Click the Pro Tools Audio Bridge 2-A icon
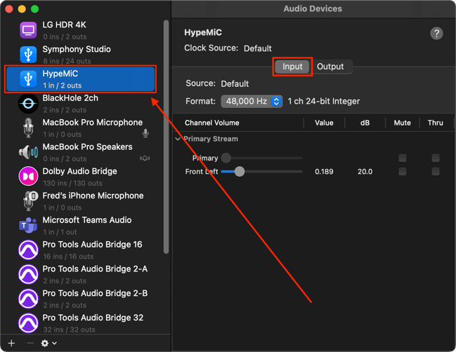 tap(28, 274)
